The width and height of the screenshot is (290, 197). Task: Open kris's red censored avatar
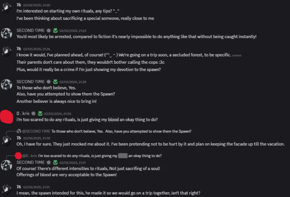pyautogui.click(x=7, y=117)
